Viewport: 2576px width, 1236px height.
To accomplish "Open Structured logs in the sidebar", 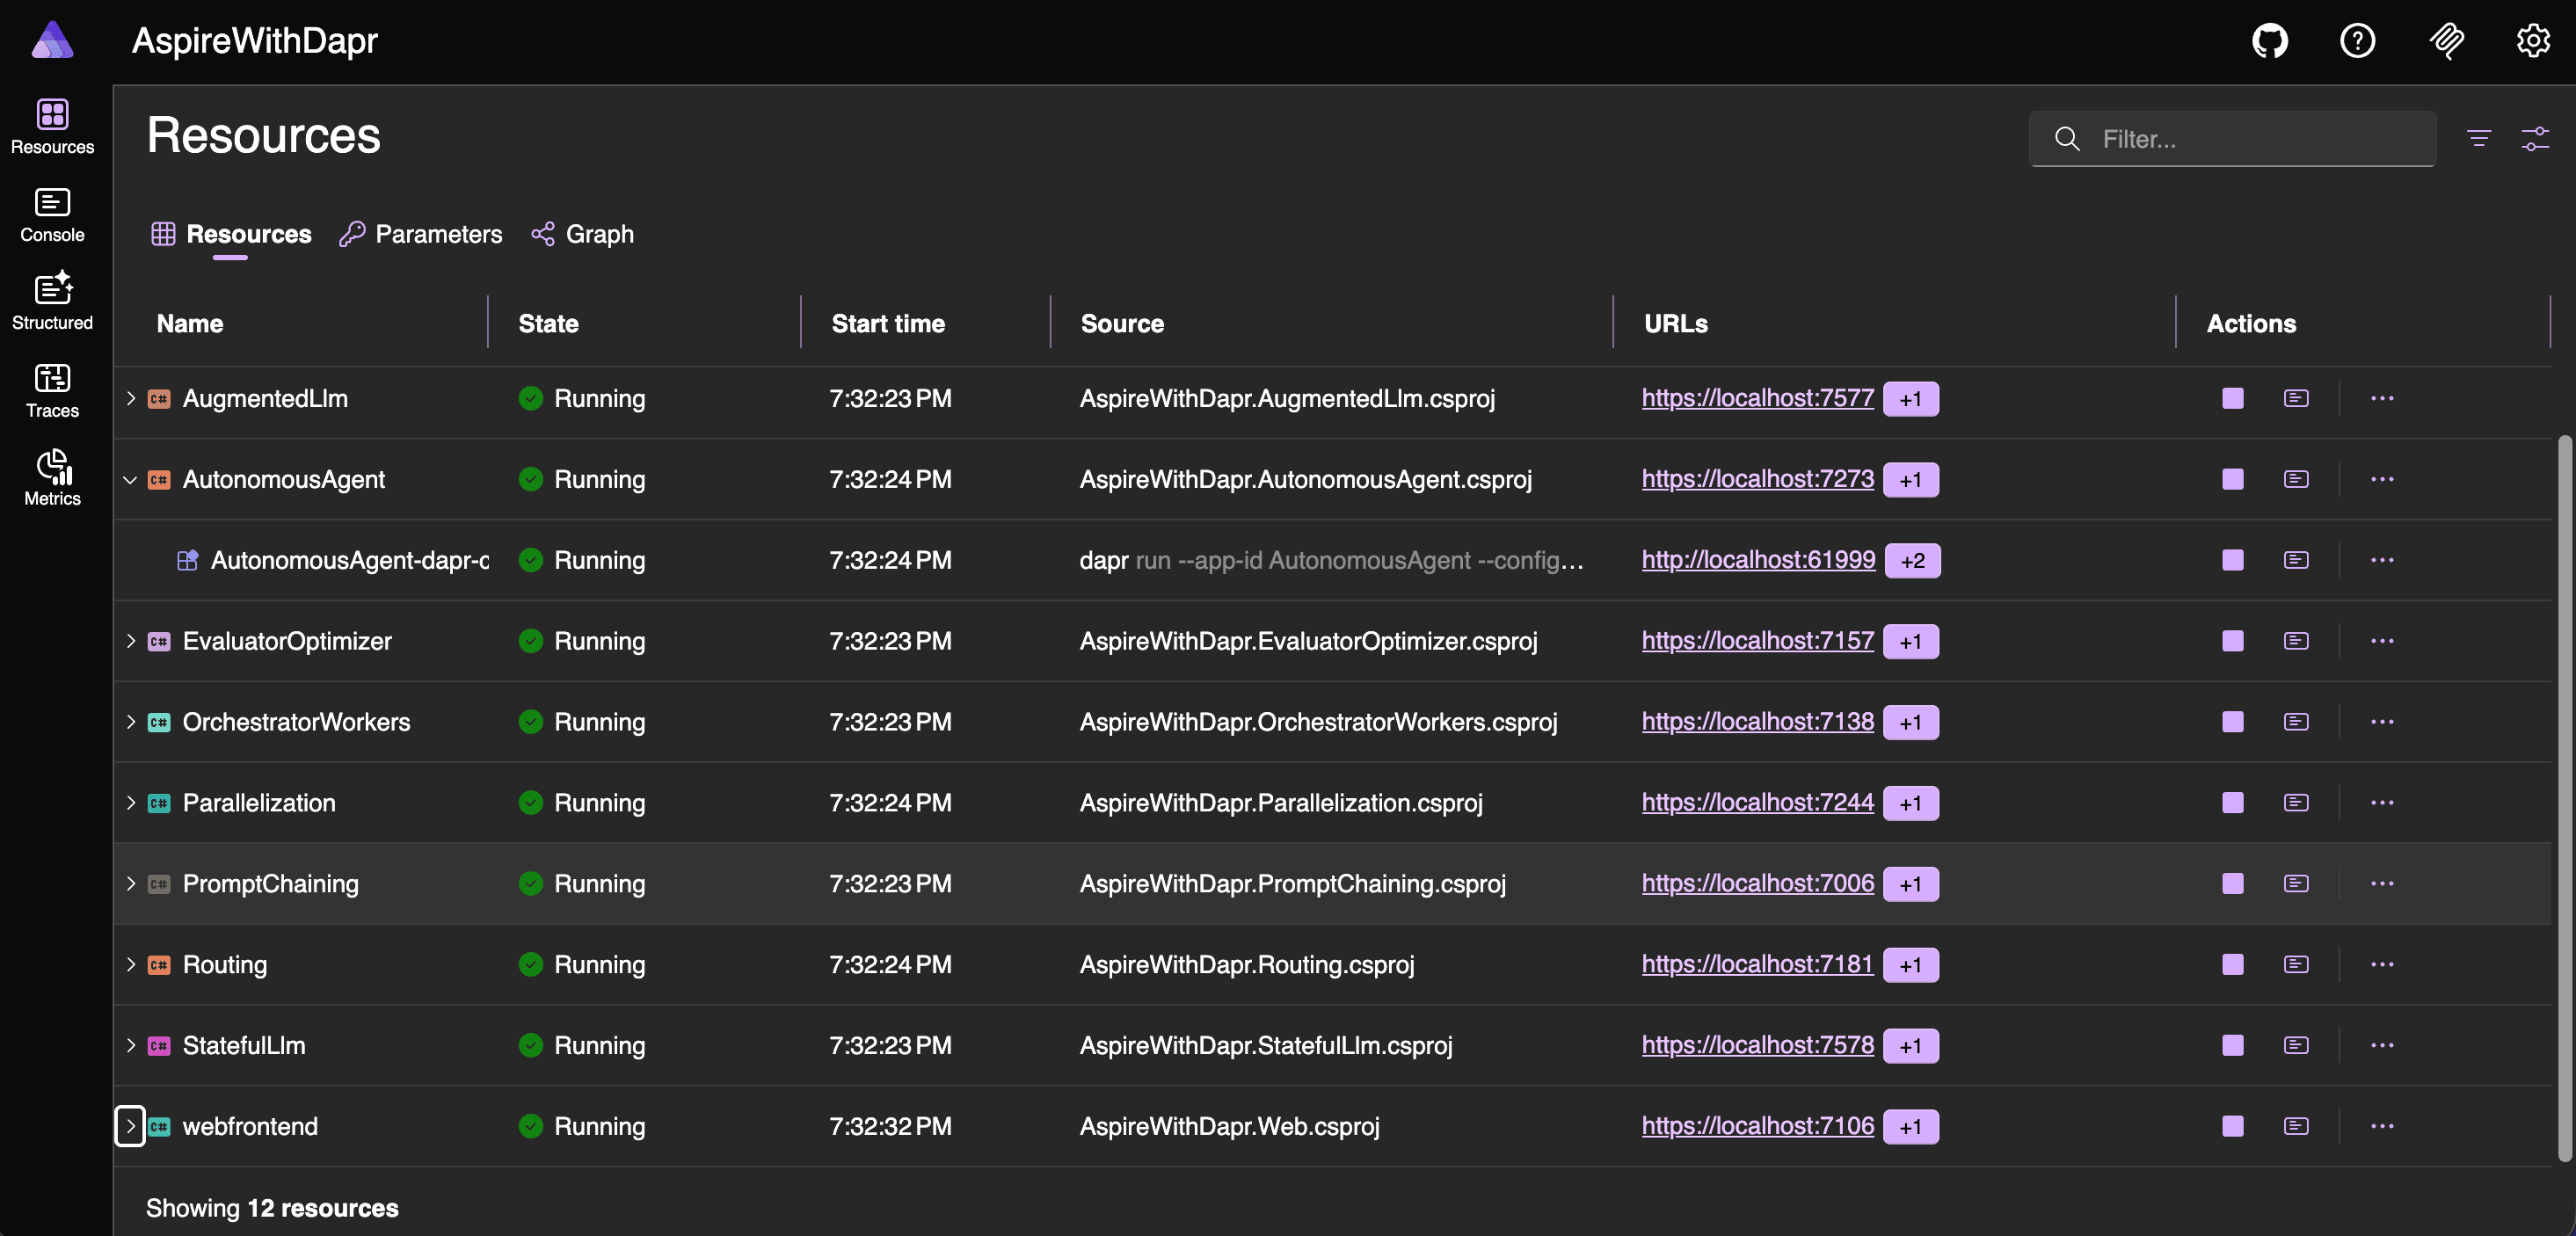I will coord(52,302).
